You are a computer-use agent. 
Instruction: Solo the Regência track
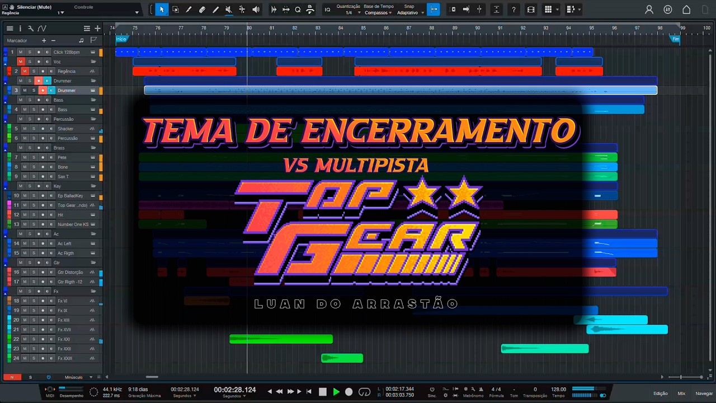coord(34,71)
